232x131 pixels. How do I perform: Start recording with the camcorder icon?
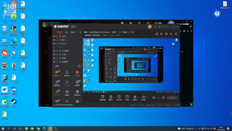coord(154,98)
